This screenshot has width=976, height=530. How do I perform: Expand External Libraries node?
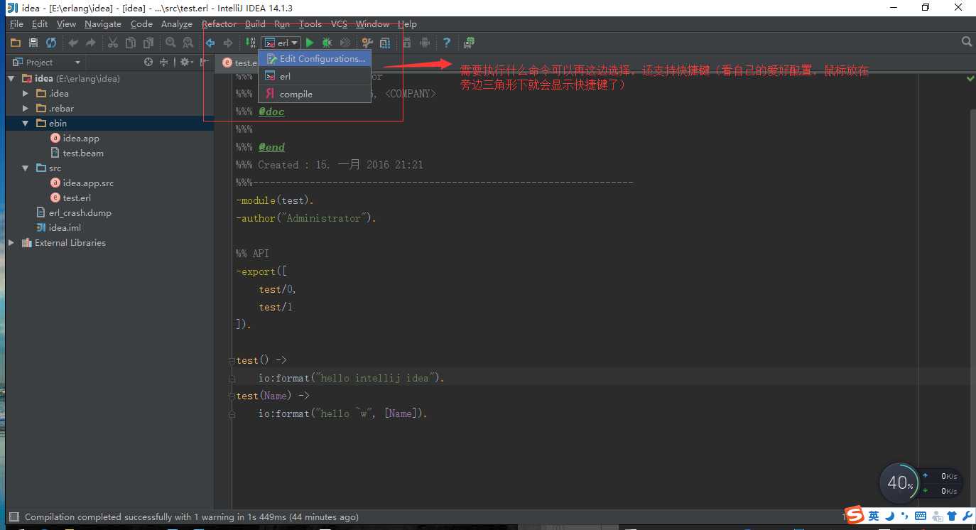[x=11, y=243]
